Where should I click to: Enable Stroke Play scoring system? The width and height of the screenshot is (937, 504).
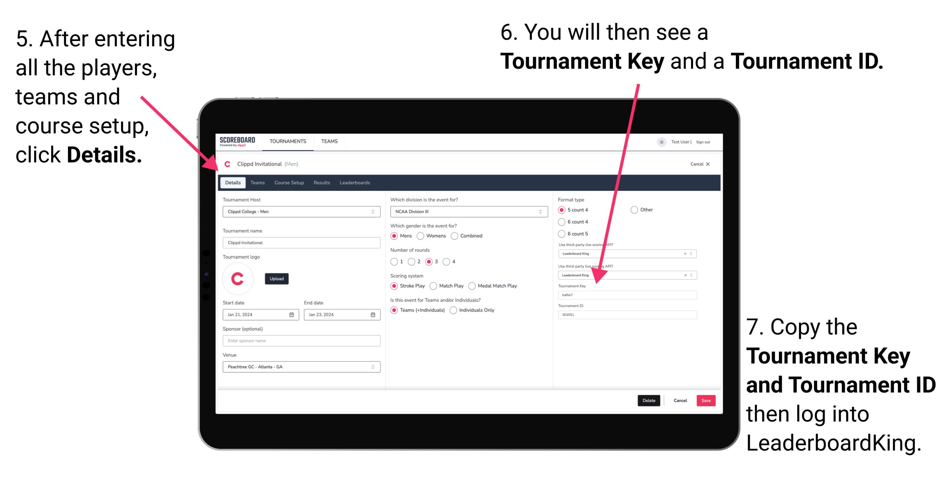394,285
